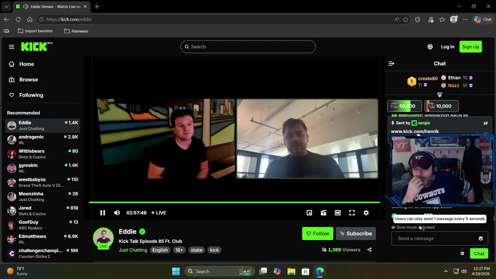Open Wittlebears recommended channel
496x279 pixels.
pos(43,154)
